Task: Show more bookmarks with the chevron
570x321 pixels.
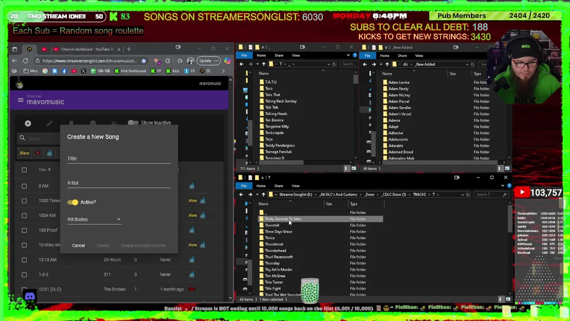Action: 223,71
